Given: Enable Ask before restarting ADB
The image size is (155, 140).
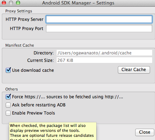Looking at the screenshot, I should (8, 105).
